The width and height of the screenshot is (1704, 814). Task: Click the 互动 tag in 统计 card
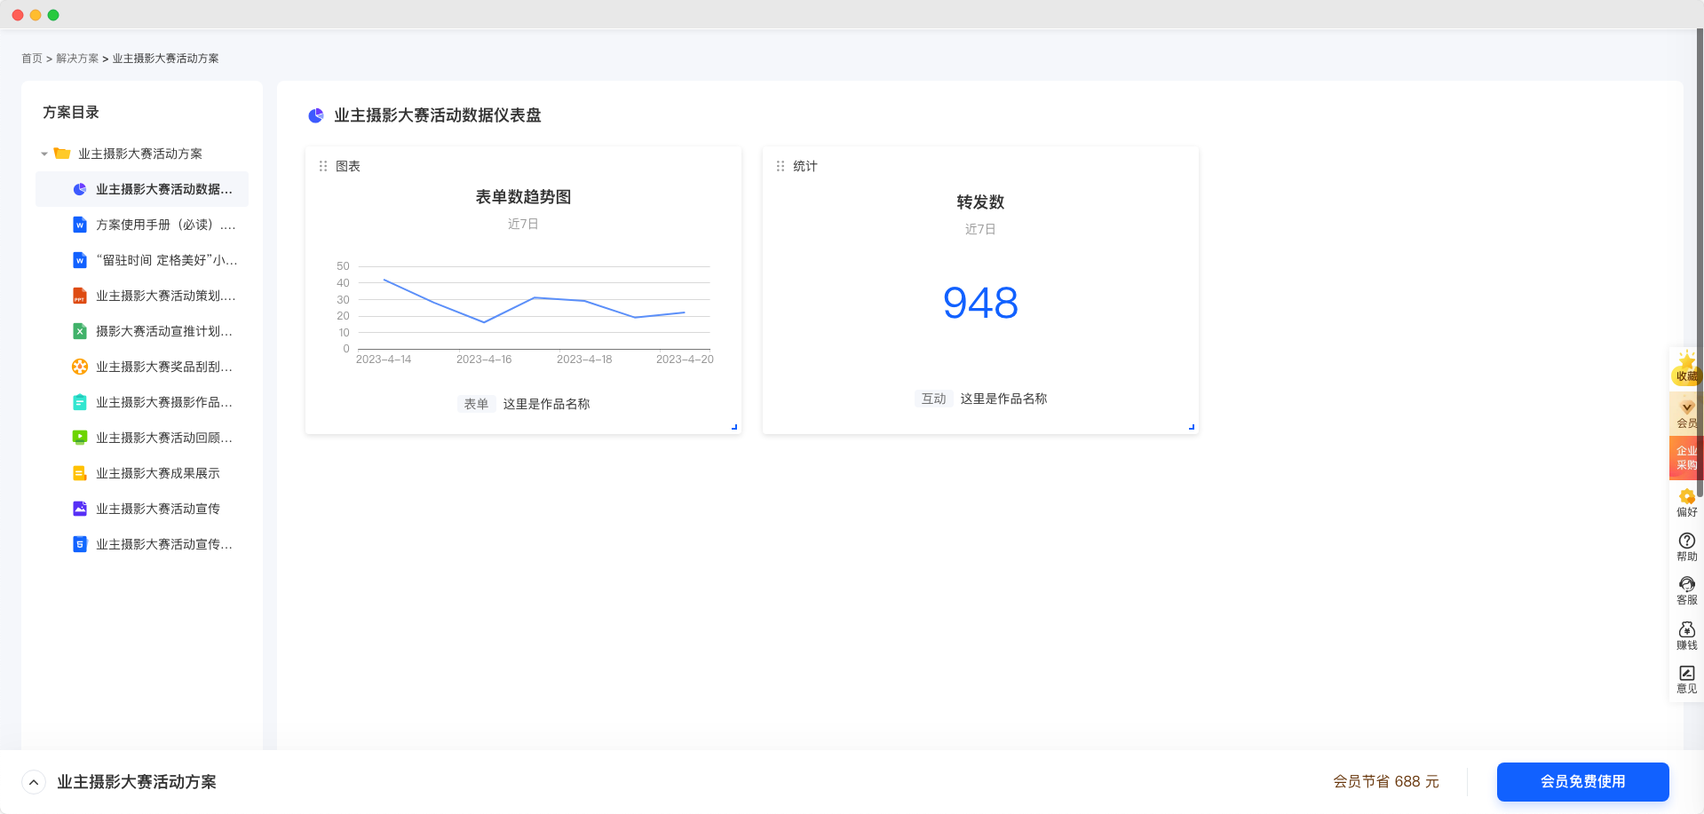[933, 399]
